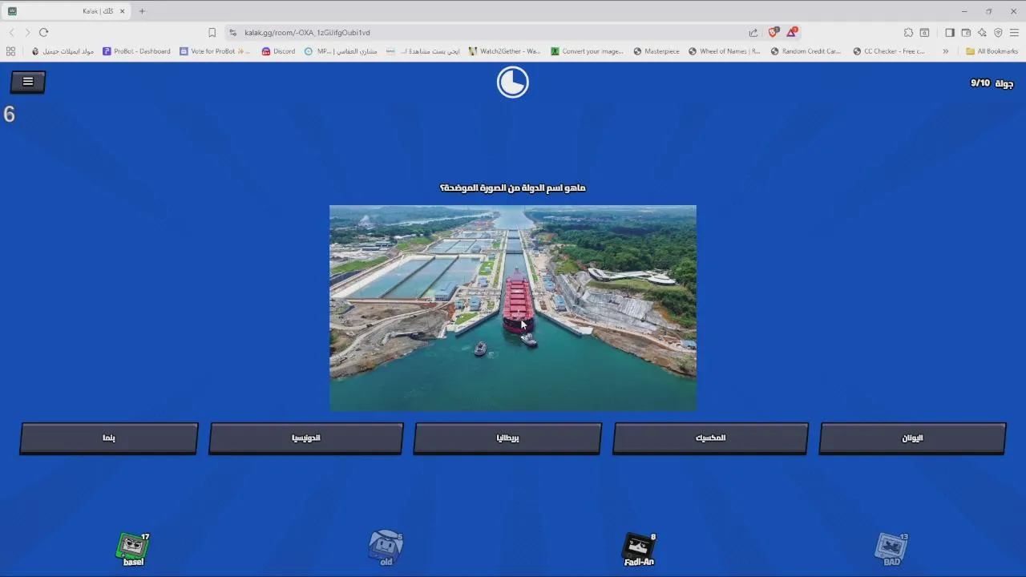The height and width of the screenshot is (577, 1026).
Task: Open the Vote for ProBot bookmark
Action: click(215, 51)
